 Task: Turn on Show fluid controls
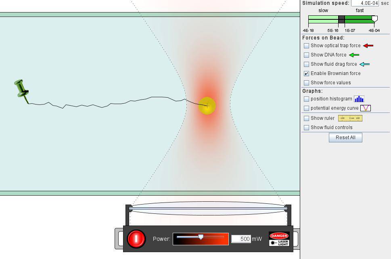[307, 127]
